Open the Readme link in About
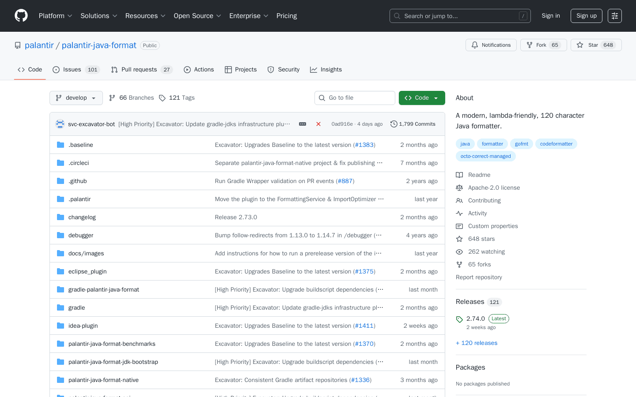 473,175
